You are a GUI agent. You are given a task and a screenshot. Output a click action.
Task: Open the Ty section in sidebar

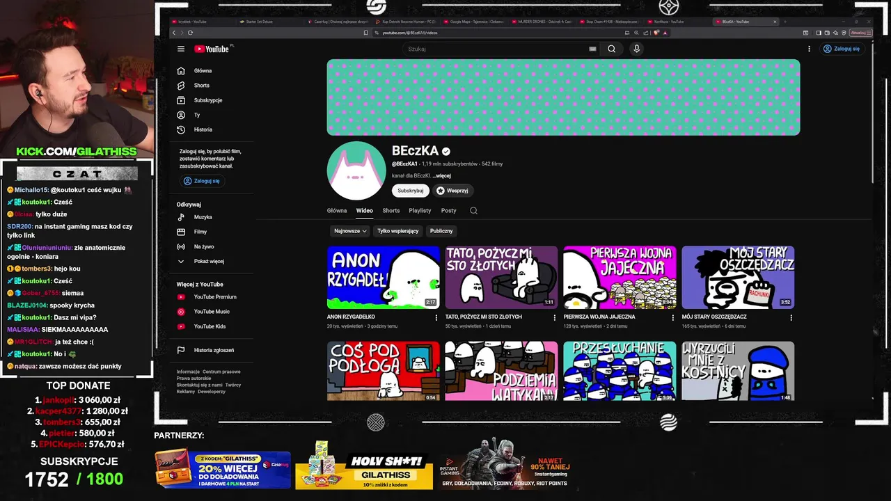pyautogui.click(x=197, y=115)
